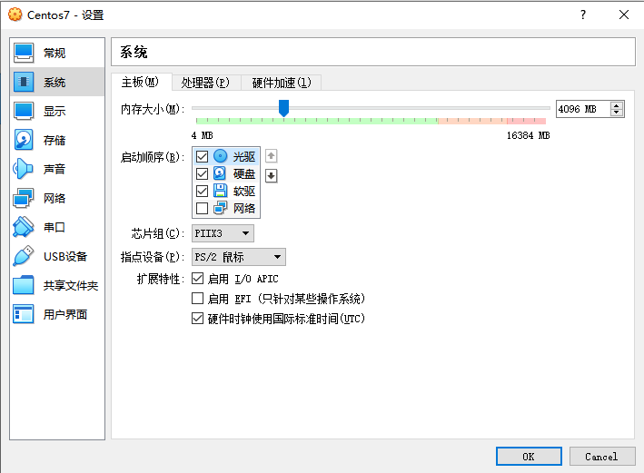This screenshot has width=644, height=473.
Task: Click the 4096 MB memory input field
Action: point(583,109)
